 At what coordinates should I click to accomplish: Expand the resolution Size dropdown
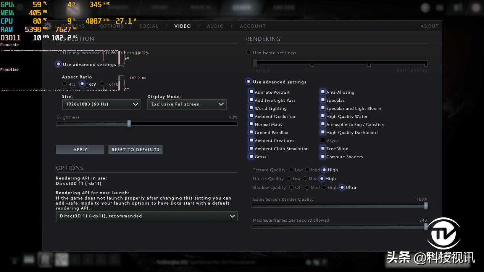(101, 104)
